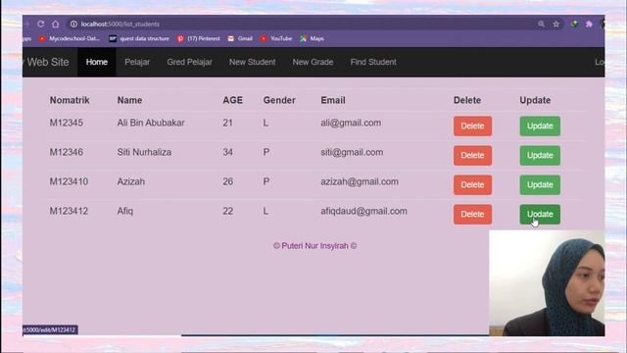View site information icon in address bar

pos(73,24)
